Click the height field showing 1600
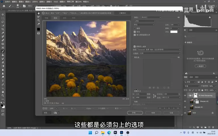 [141, 97]
